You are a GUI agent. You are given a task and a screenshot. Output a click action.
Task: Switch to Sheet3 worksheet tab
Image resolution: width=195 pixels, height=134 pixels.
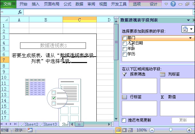coord(50,124)
